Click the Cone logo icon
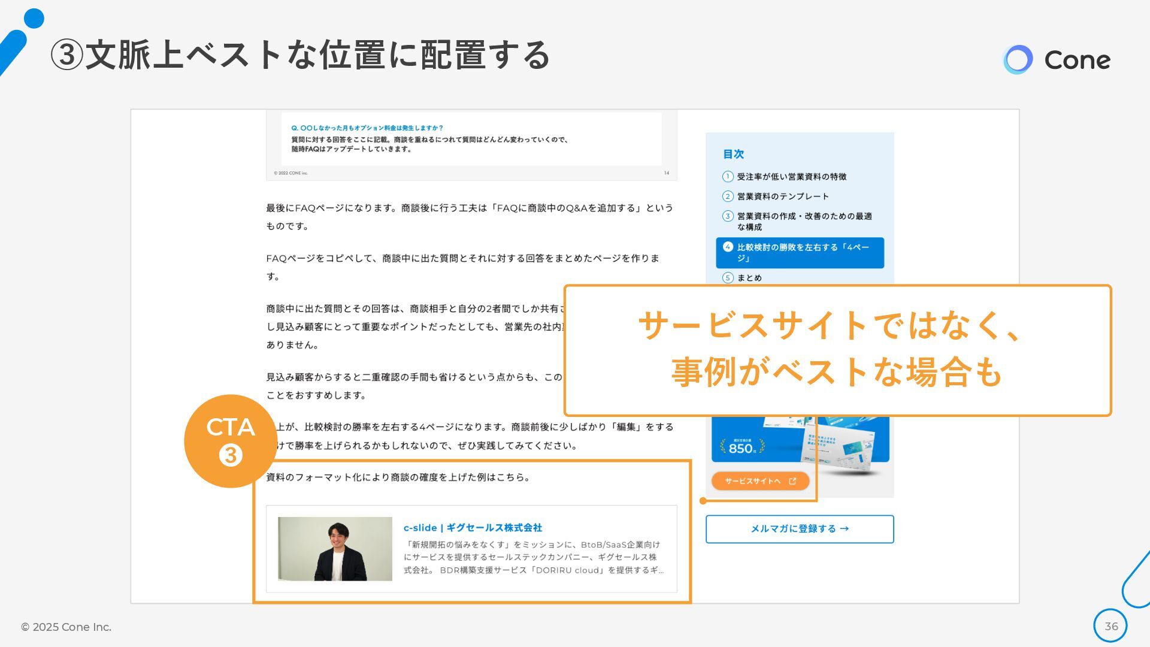 [1018, 59]
